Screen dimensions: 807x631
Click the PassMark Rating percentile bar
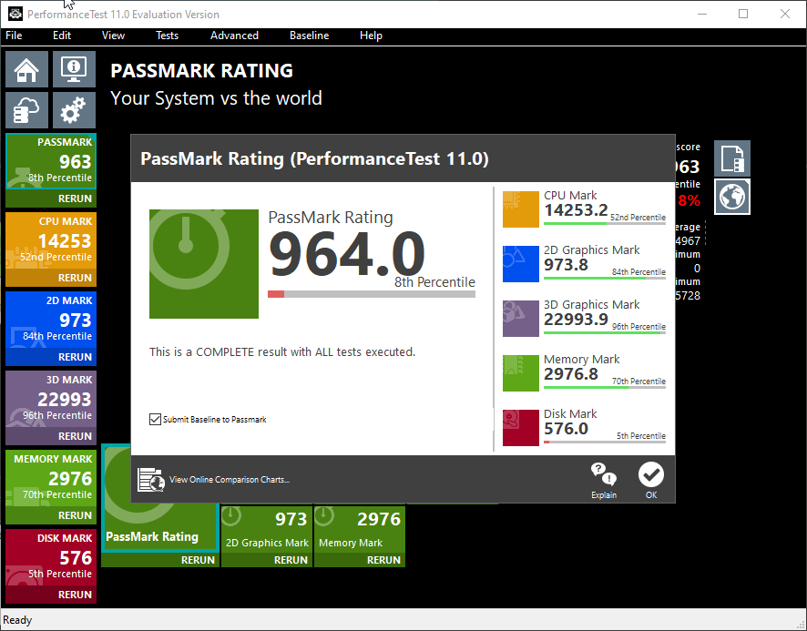[371, 294]
